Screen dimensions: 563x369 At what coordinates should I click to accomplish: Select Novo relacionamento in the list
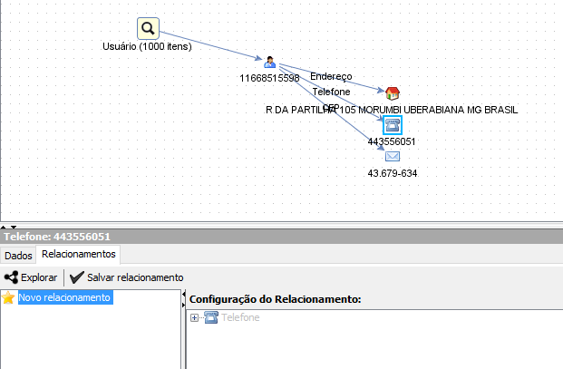click(64, 298)
